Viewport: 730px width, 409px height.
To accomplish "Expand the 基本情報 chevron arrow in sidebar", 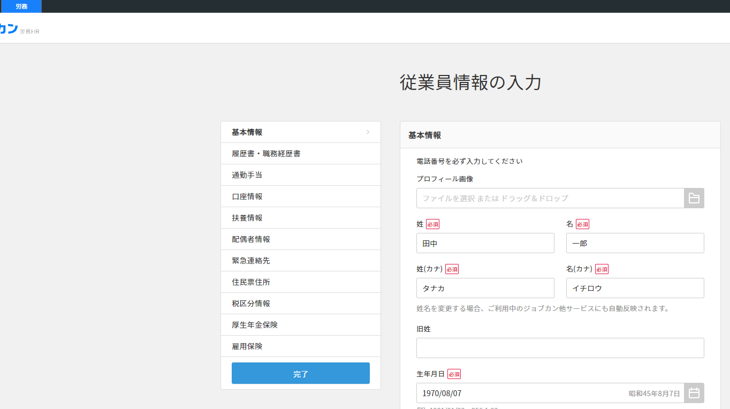I will point(368,132).
